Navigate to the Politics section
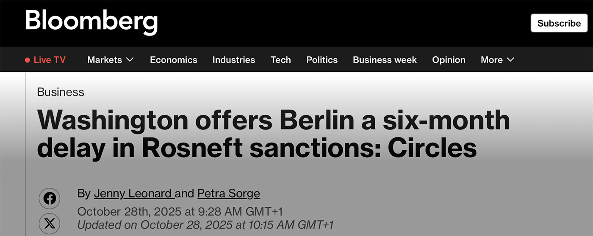 point(321,60)
